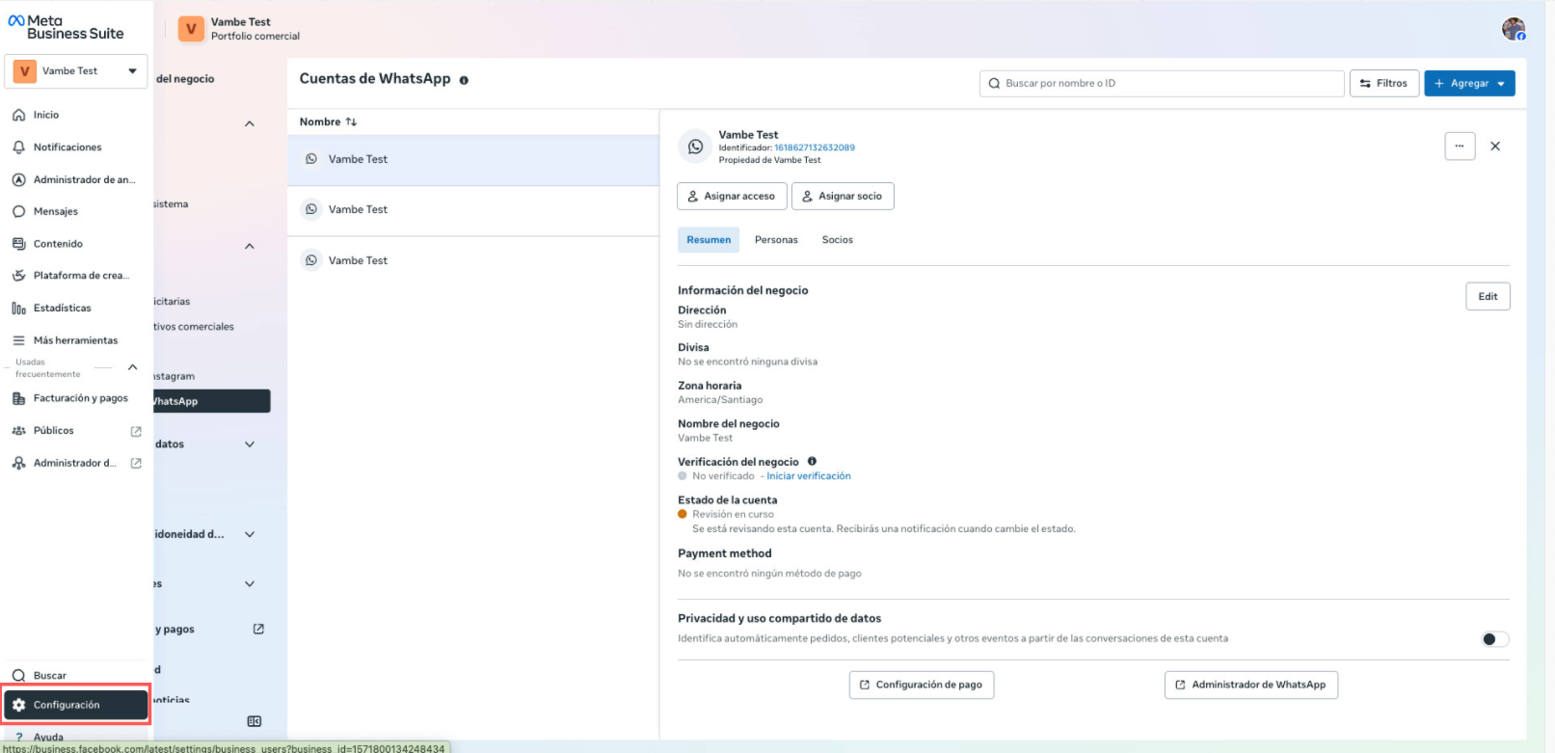
Task: Open user profile avatar at top right
Action: pos(1513,29)
